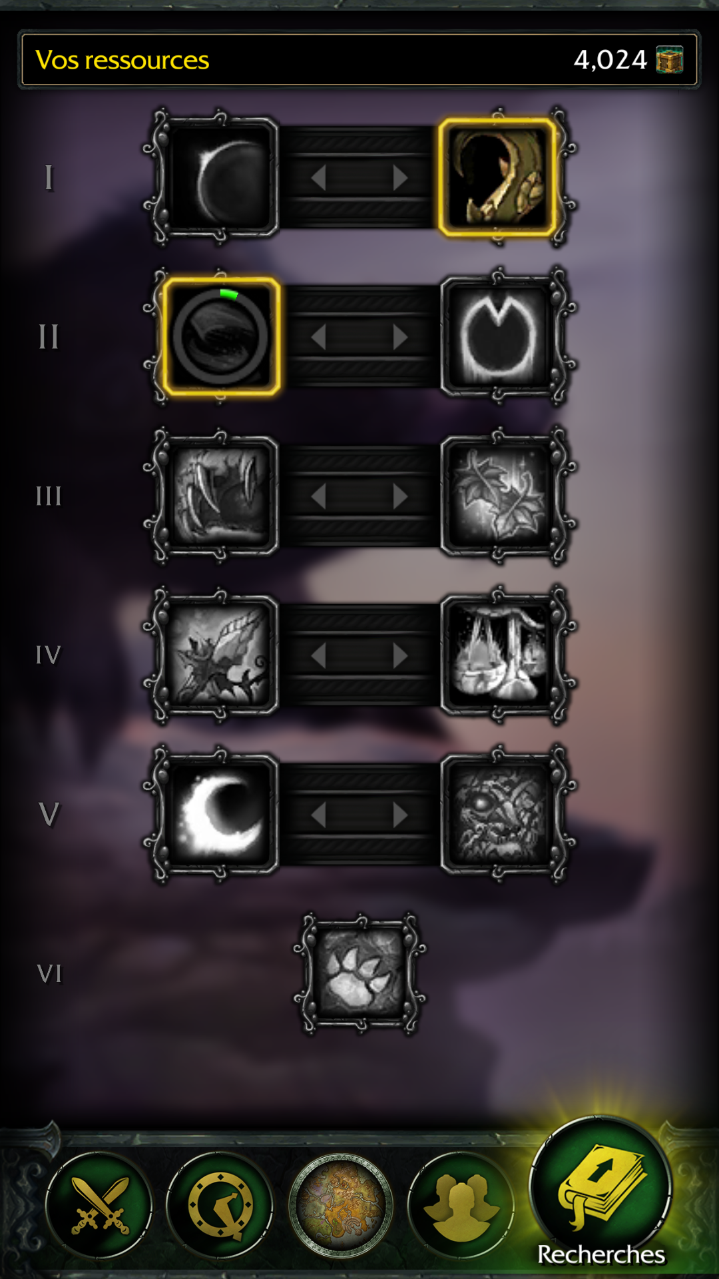Click the right arrow in tier V selector
This screenshot has width=719, height=1279.
click(399, 815)
